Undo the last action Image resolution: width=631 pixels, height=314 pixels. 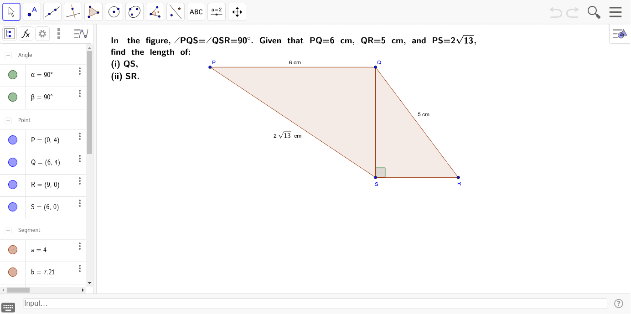[556, 12]
